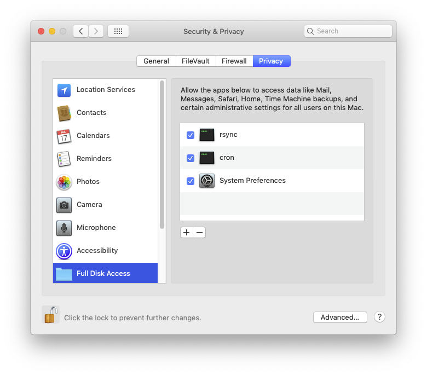Open help with the question mark button
The width and height of the screenshot is (427, 375).
coord(379,317)
